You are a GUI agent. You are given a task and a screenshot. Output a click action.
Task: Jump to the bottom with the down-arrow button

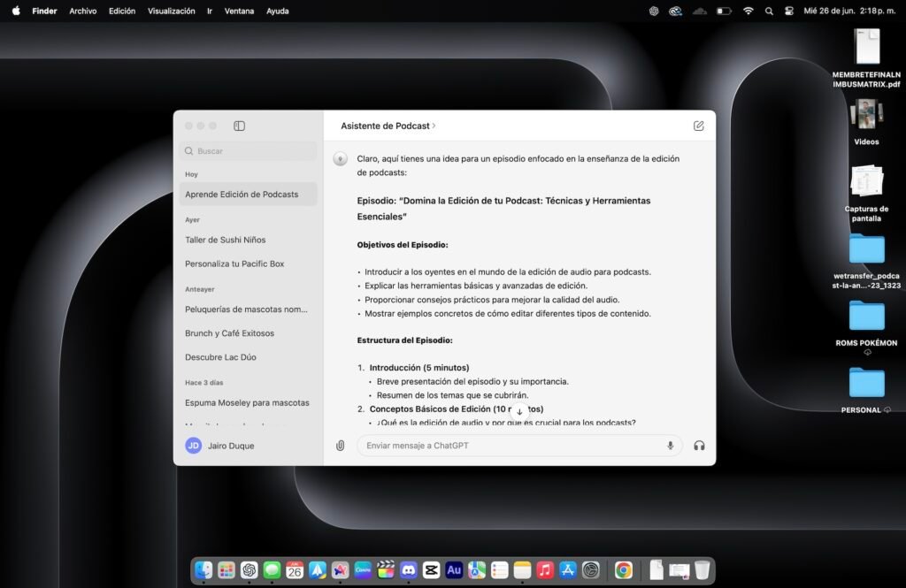(519, 411)
